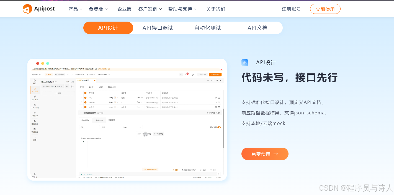Expand 客户案例 navigation dropdown
The width and height of the screenshot is (394, 195).
point(150,9)
